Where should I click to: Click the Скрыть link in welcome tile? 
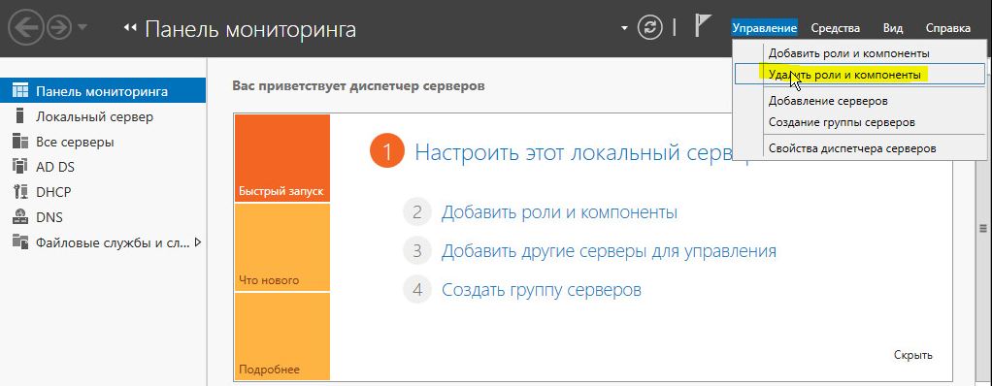[x=913, y=355]
